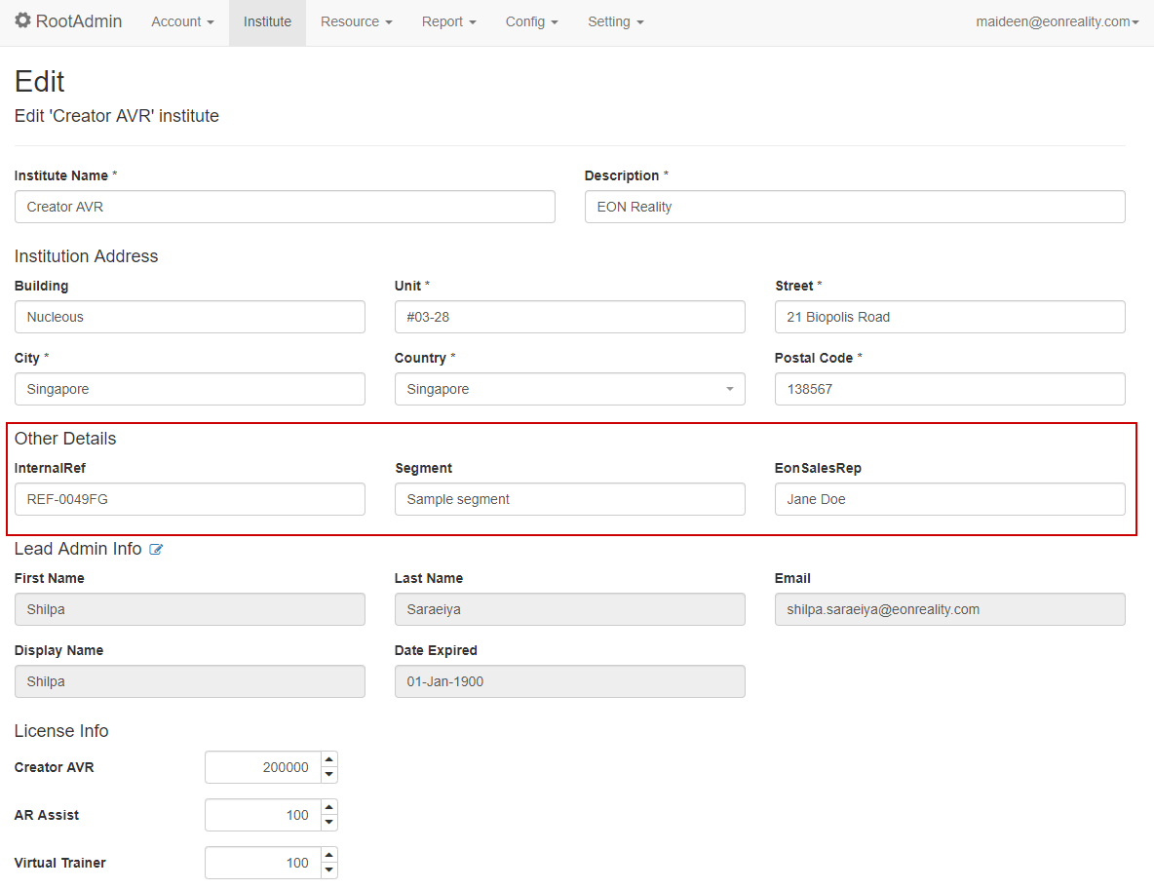The width and height of the screenshot is (1154, 889).
Task: Click the 'License Info' section heading
Action: point(61,731)
